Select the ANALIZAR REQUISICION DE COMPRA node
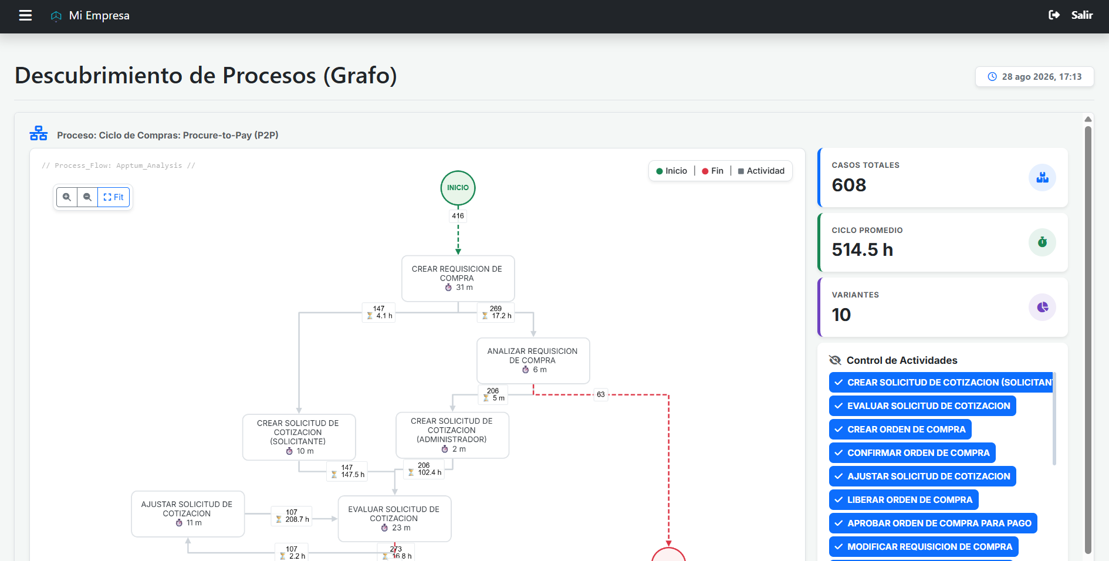Viewport: 1109px width, 561px height. 533,360
